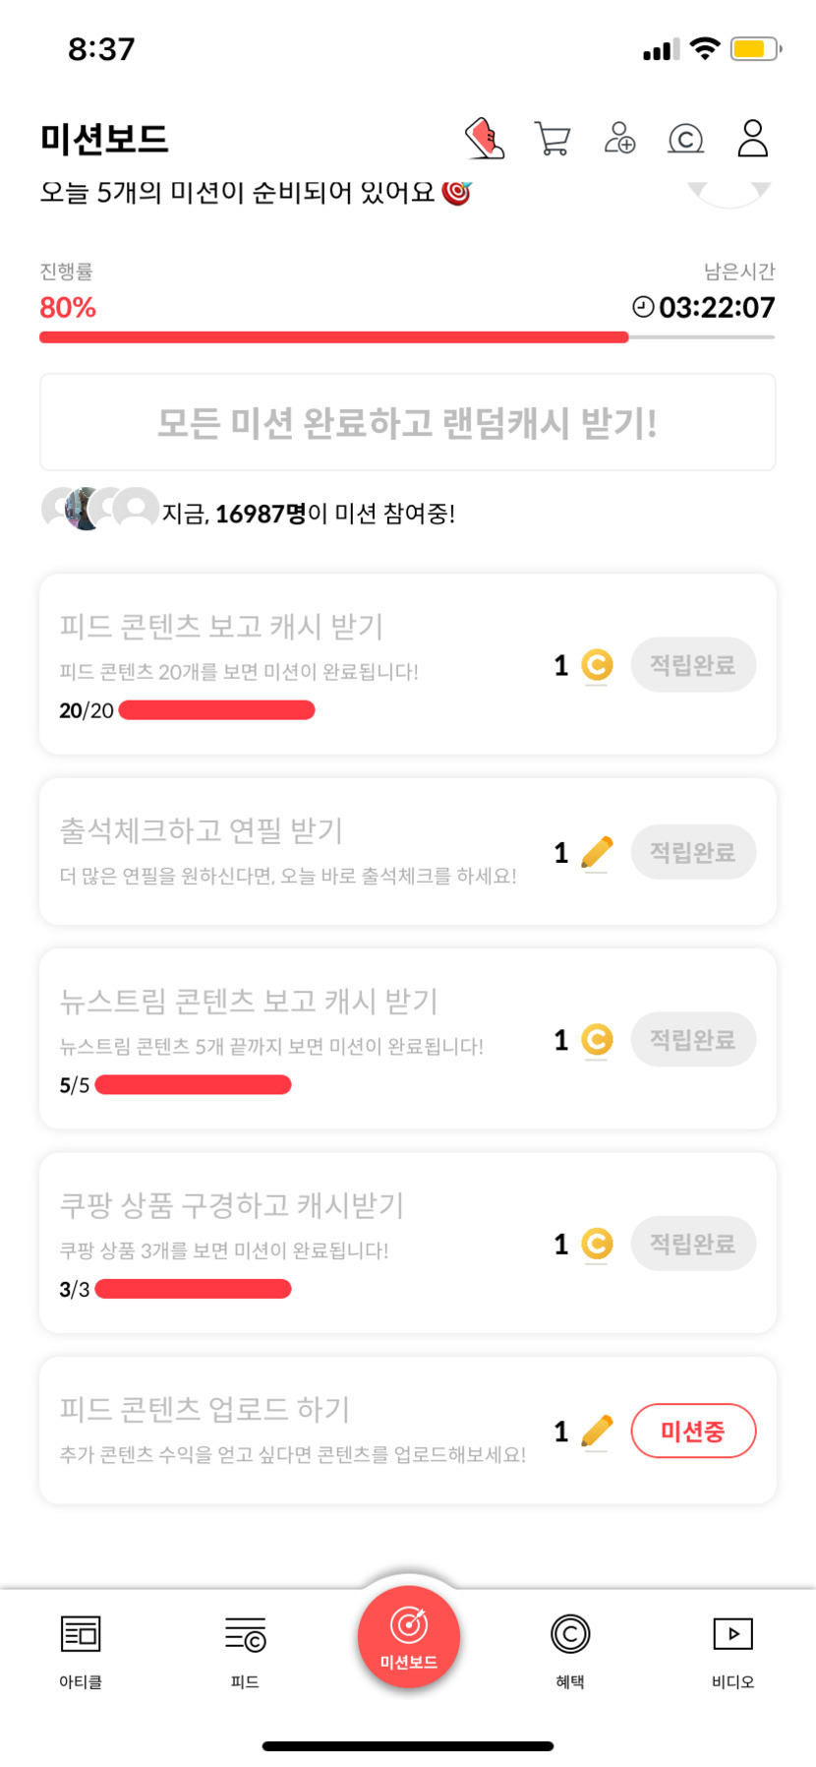The image size is (816, 1767).
Task: Tap 적립완료 on 뉴스트림 콘텐츠 mission
Action: pos(693,1040)
